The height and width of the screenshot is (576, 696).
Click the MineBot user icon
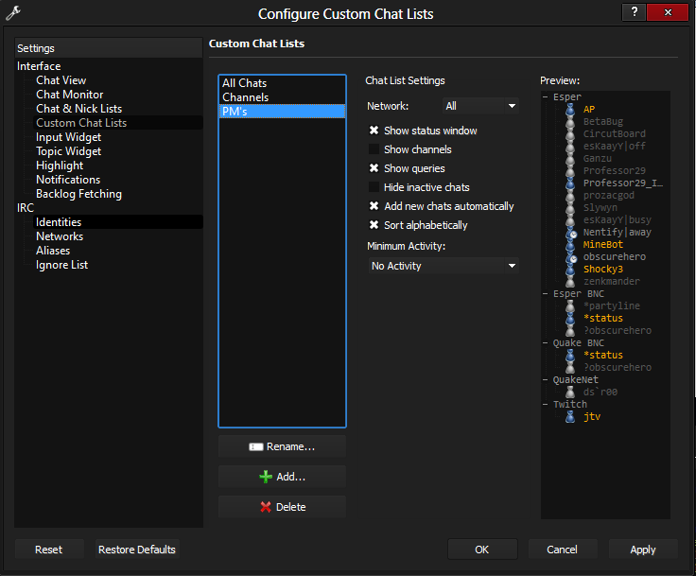click(x=571, y=245)
